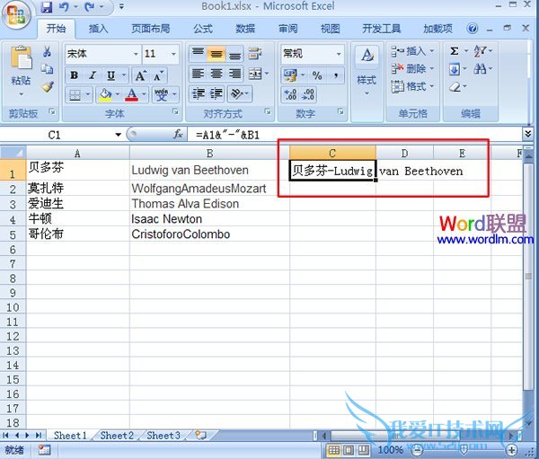
Task: Click the AutoSum sigma icon
Action: [454, 51]
